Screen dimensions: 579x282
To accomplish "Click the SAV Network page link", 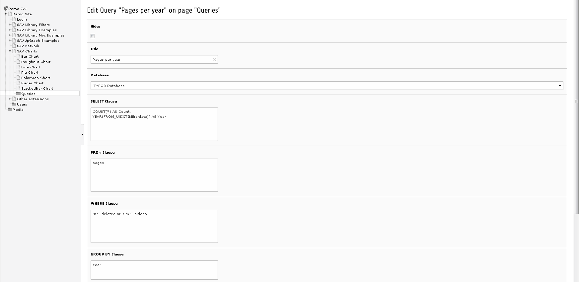I will (x=28, y=46).
